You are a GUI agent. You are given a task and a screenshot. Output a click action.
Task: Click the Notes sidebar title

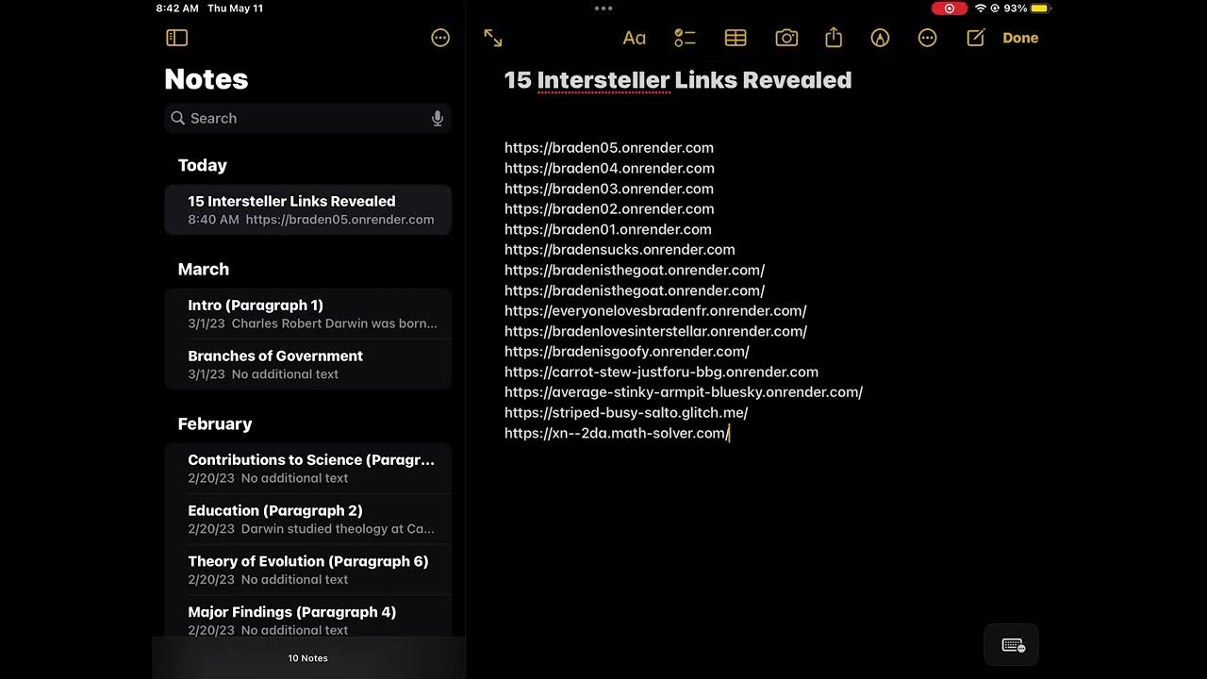point(207,79)
